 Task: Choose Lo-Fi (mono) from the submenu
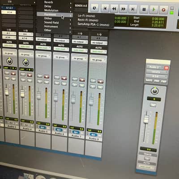point(86,16)
